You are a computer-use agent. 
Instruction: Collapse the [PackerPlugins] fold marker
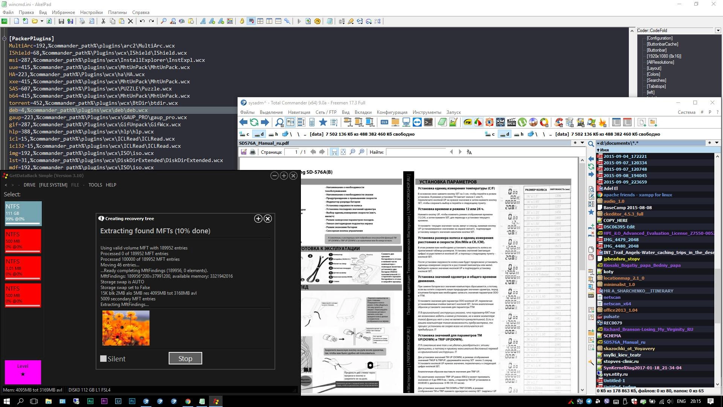[x=4, y=38]
